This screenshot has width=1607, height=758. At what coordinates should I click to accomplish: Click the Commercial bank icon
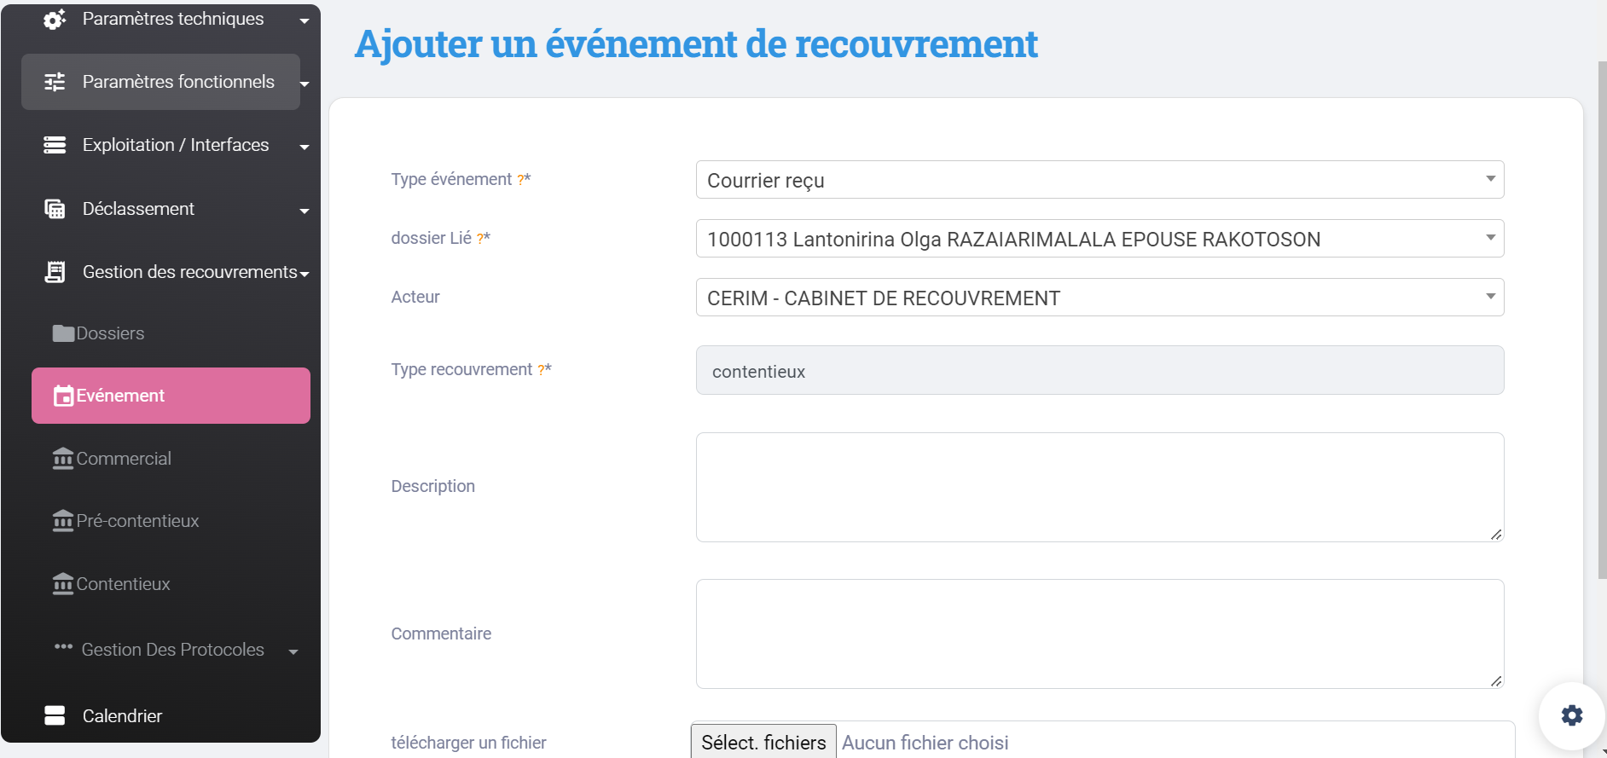[63, 459]
